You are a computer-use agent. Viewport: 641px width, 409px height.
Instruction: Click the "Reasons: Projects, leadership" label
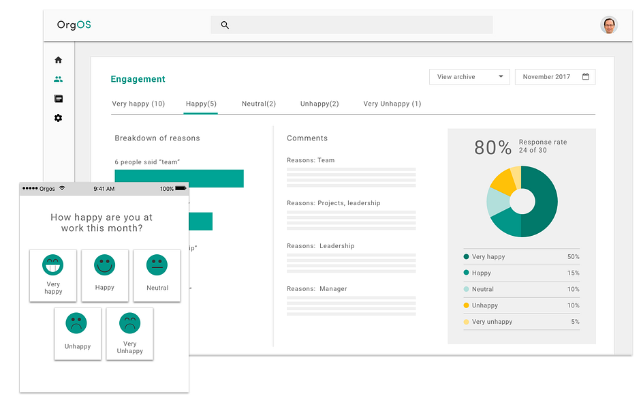point(334,203)
